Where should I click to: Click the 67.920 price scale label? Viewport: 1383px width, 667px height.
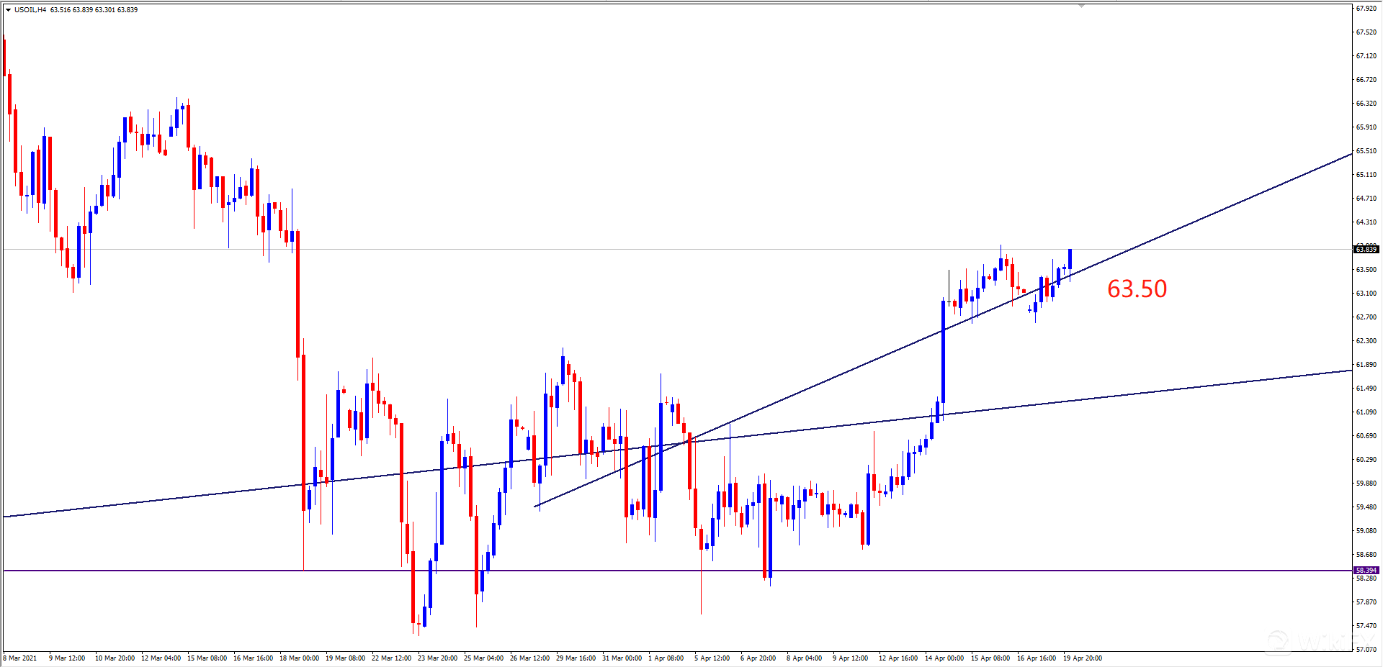coord(1366,9)
